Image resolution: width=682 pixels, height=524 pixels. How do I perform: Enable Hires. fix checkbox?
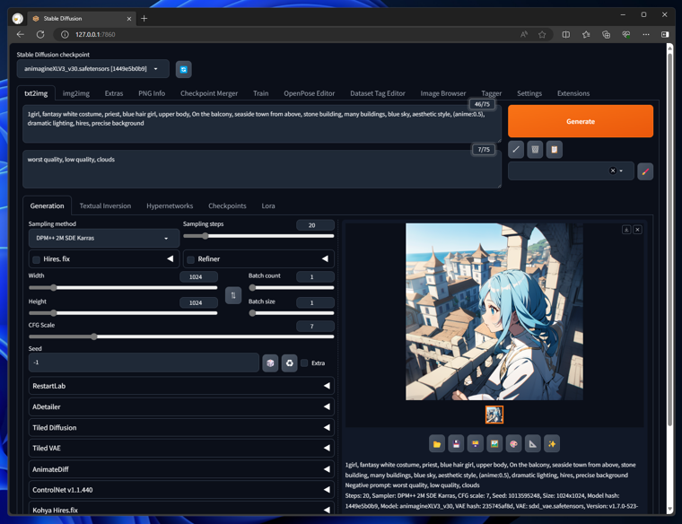tap(37, 259)
